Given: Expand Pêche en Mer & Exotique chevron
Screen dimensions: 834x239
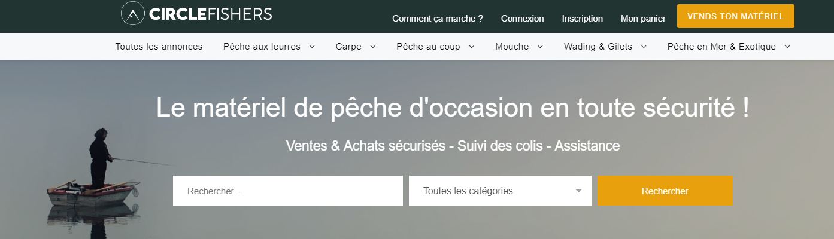Looking at the screenshot, I should (787, 47).
